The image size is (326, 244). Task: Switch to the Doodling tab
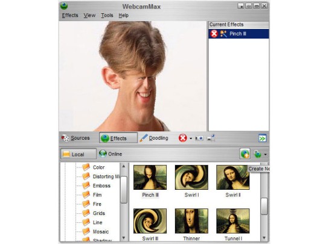[154, 138]
